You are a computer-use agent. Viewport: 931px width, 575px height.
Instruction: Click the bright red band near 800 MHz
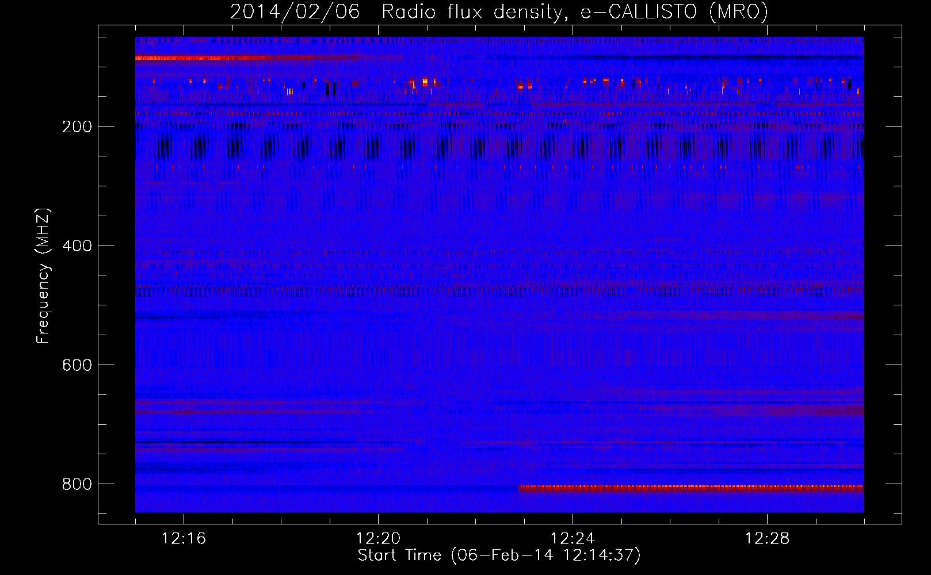[690, 488]
